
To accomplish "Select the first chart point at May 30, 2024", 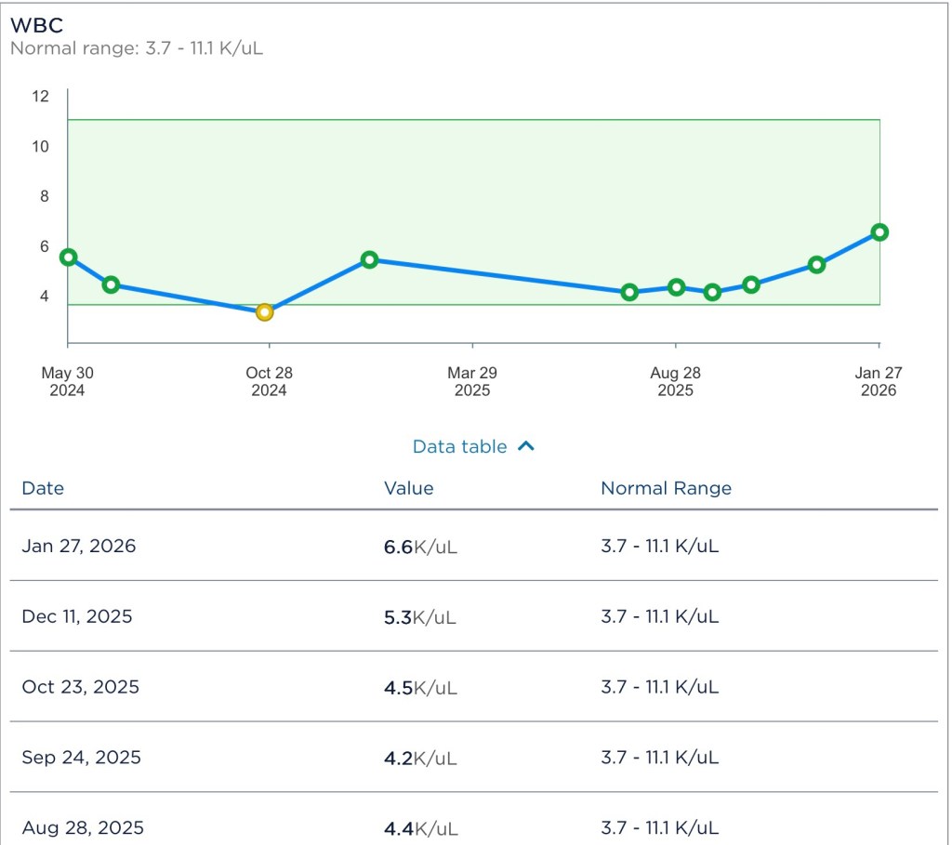I will click(68, 257).
